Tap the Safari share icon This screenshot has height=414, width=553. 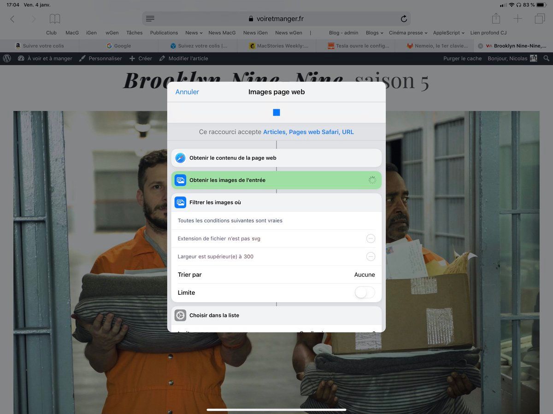pyautogui.click(x=496, y=18)
